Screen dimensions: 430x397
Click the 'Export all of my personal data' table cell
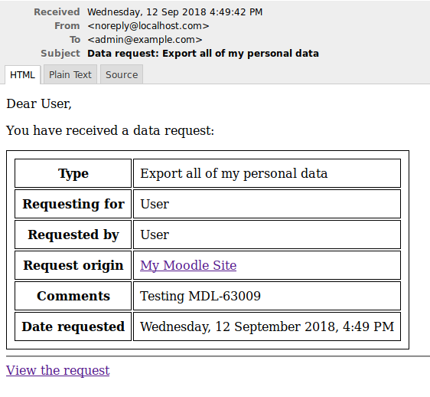point(267,173)
